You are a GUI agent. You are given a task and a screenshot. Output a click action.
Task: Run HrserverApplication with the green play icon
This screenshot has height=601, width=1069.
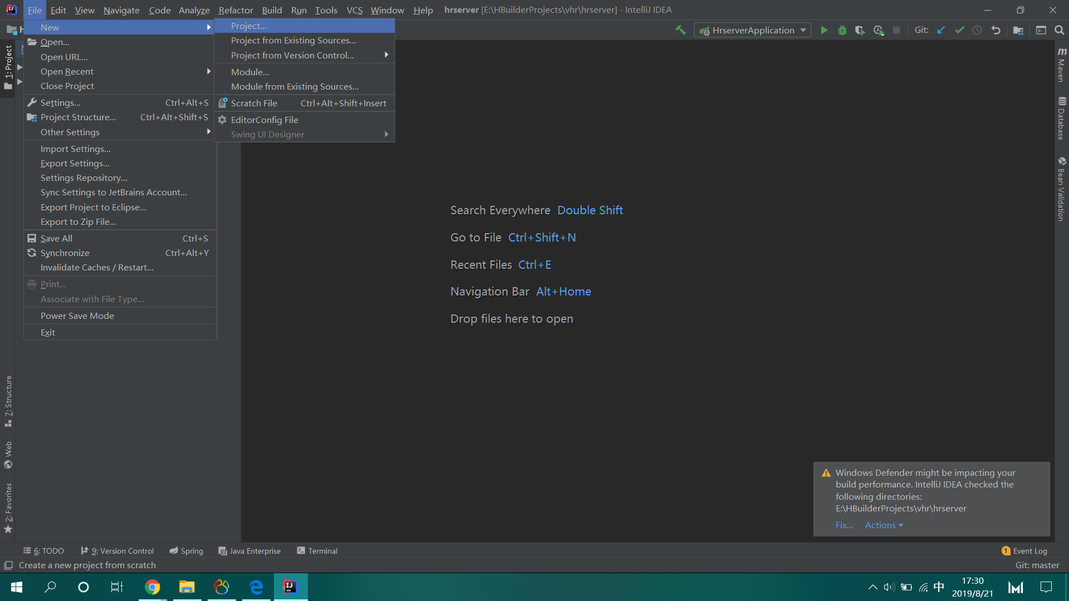(x=824, y=30)
